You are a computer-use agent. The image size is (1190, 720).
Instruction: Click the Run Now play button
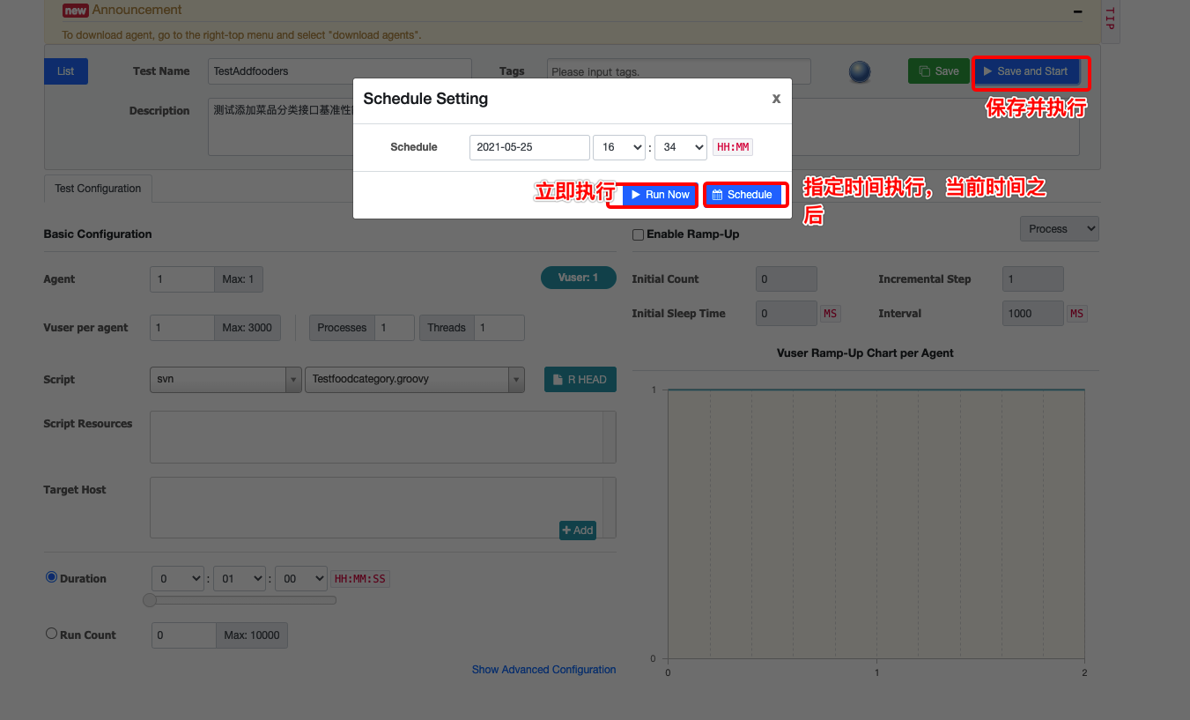point(661,195)
